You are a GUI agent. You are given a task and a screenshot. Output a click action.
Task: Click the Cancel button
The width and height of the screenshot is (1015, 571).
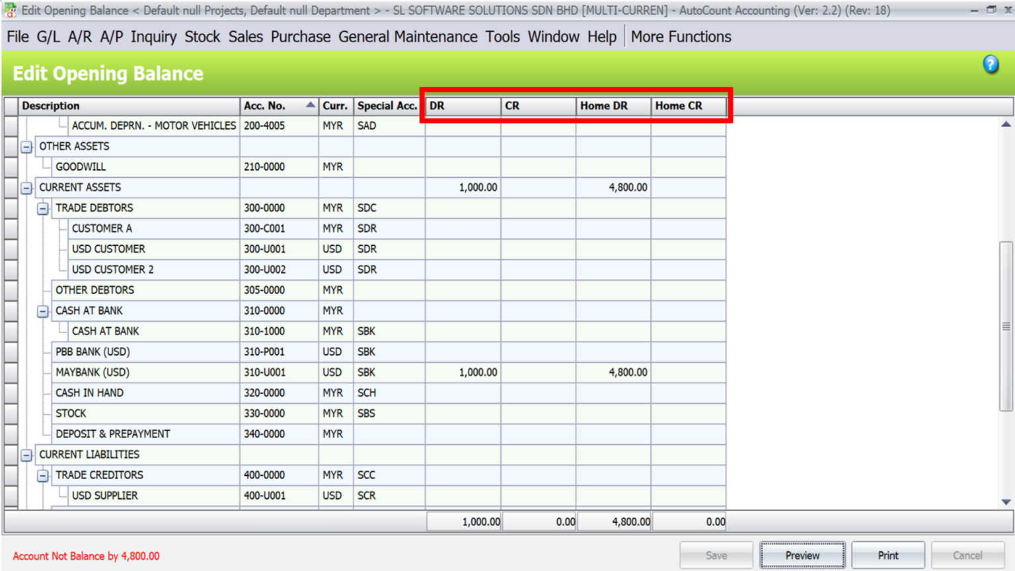click(967, 556)
